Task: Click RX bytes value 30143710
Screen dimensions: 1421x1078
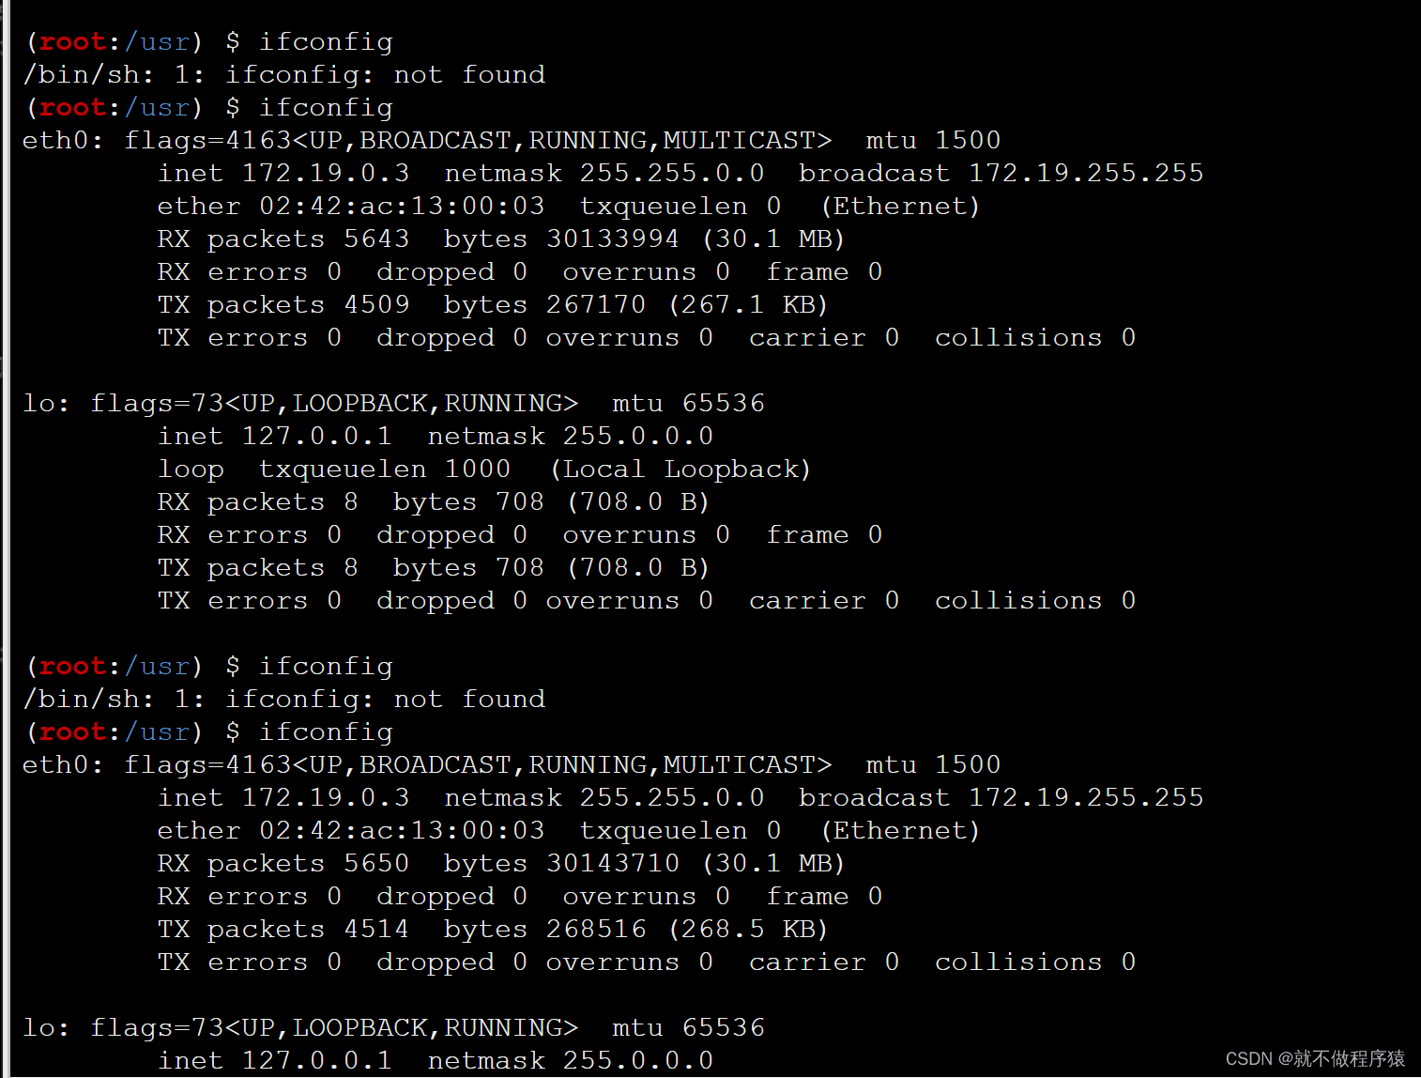Action: coord(613,864)
